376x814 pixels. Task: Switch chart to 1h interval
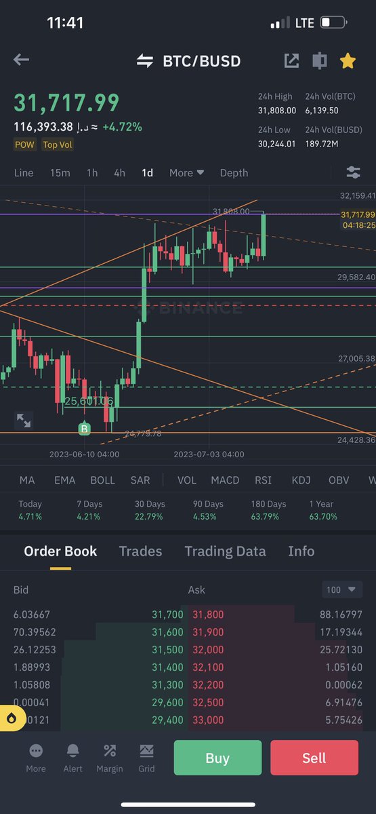click(92, 173)
